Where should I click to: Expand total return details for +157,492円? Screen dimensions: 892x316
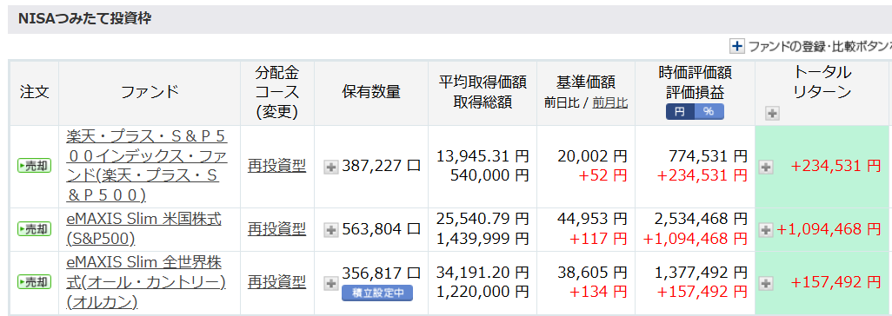[x=766, y=282]
